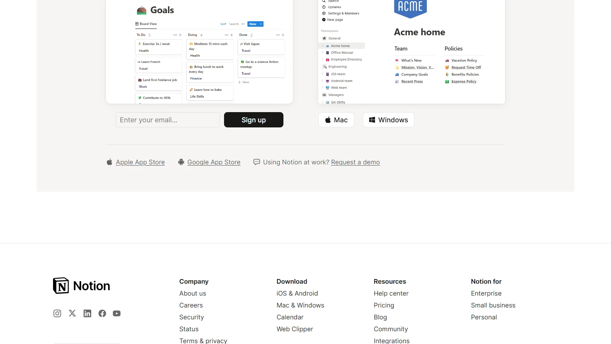
Task: Open Notion for Enterprise link
Action: click(x=486, y=293)
